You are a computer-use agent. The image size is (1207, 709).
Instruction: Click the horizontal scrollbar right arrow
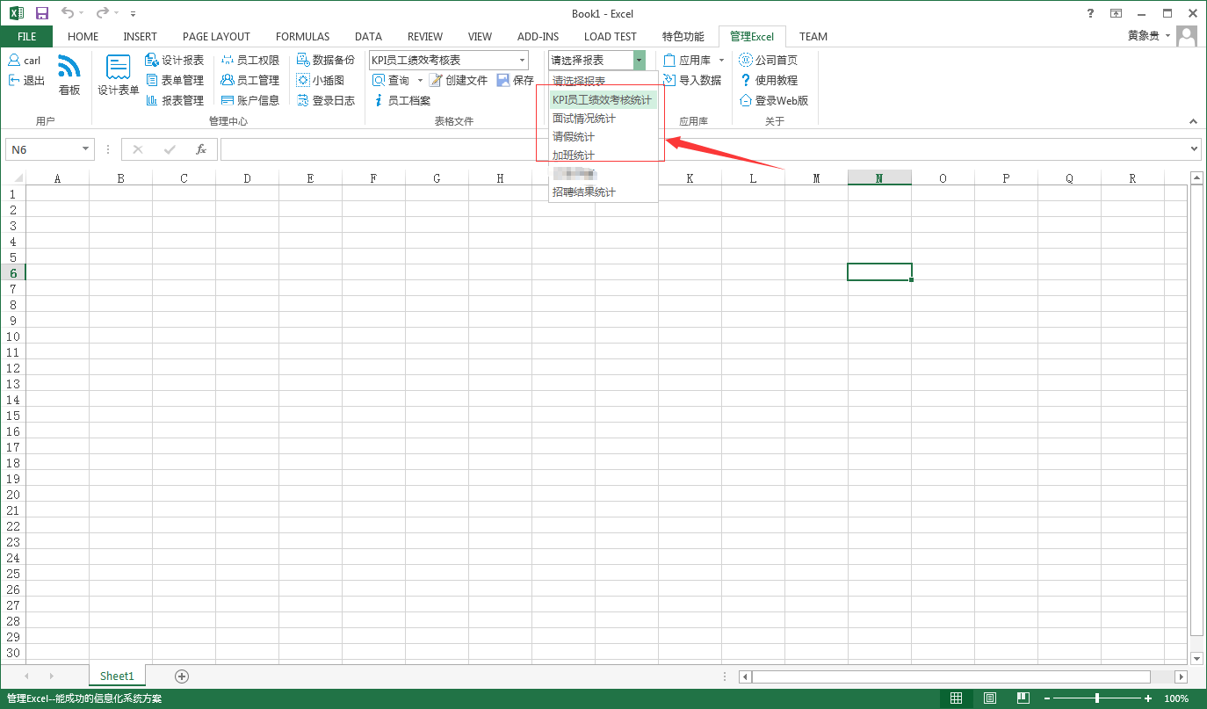pos(1181,676)
